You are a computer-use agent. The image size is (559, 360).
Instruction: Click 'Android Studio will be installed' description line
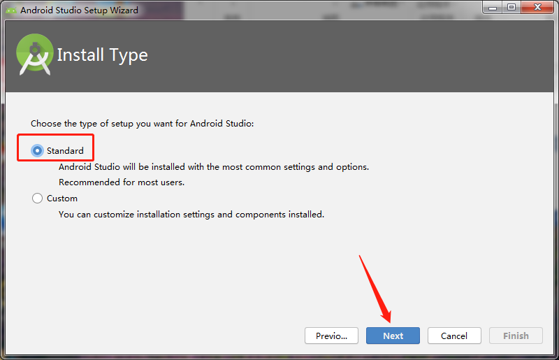coord(214,167)
